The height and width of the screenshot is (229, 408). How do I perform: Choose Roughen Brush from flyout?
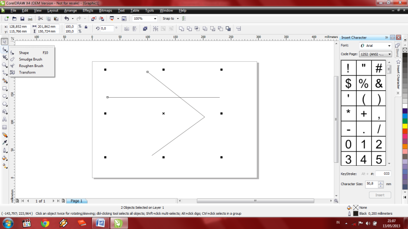pos(32,66)
